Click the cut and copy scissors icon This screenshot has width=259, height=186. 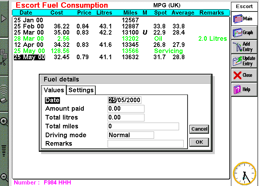tap(3, 57)
